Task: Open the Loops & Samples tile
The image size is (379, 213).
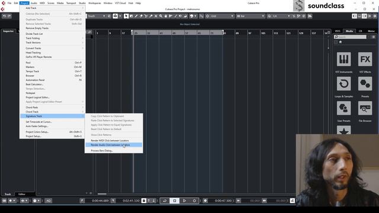Action: (343, 84)
